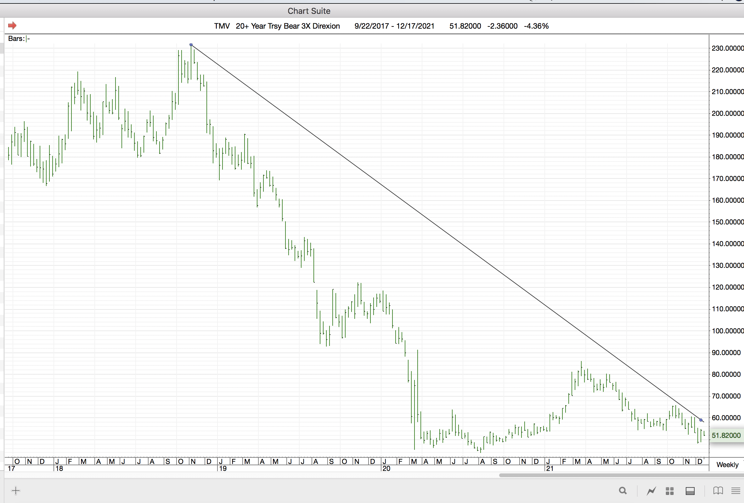Image resolution: width=744 pixels, height=503 pixels.
Task: Toggle the split lower-panel view icon
Action: [x=690, y=491]
